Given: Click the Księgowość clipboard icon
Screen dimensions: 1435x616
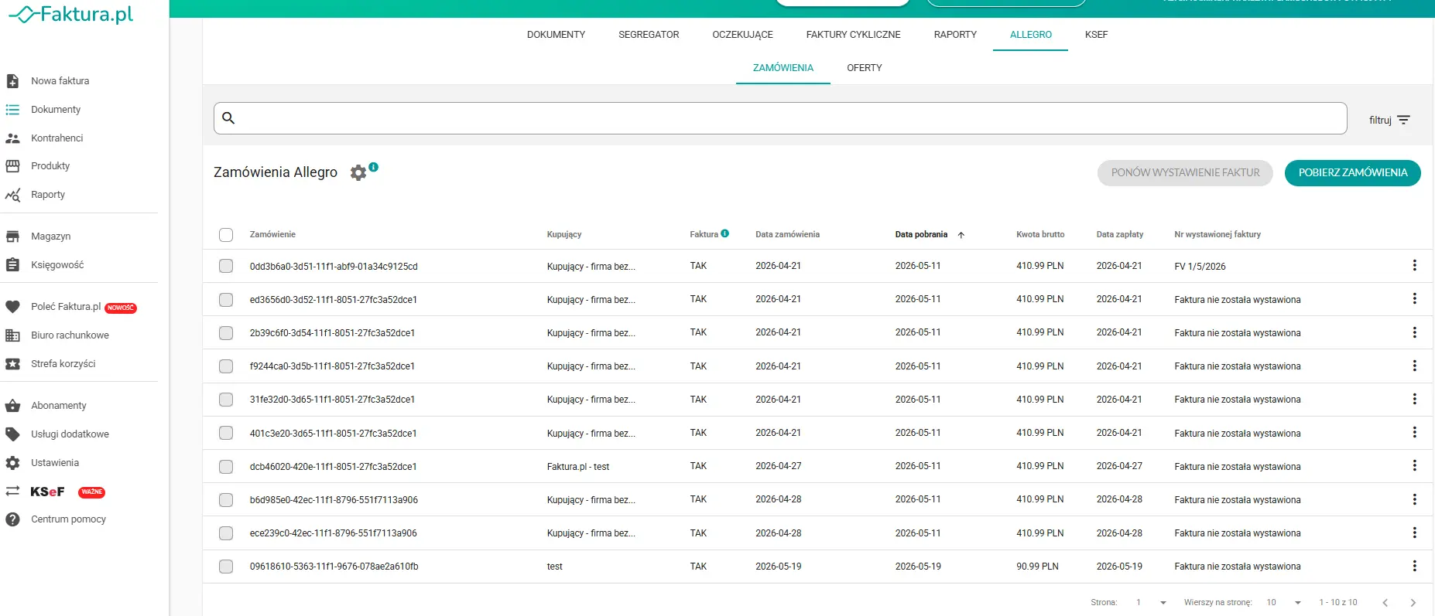Looking at the screenshot, I should point(12,265).
